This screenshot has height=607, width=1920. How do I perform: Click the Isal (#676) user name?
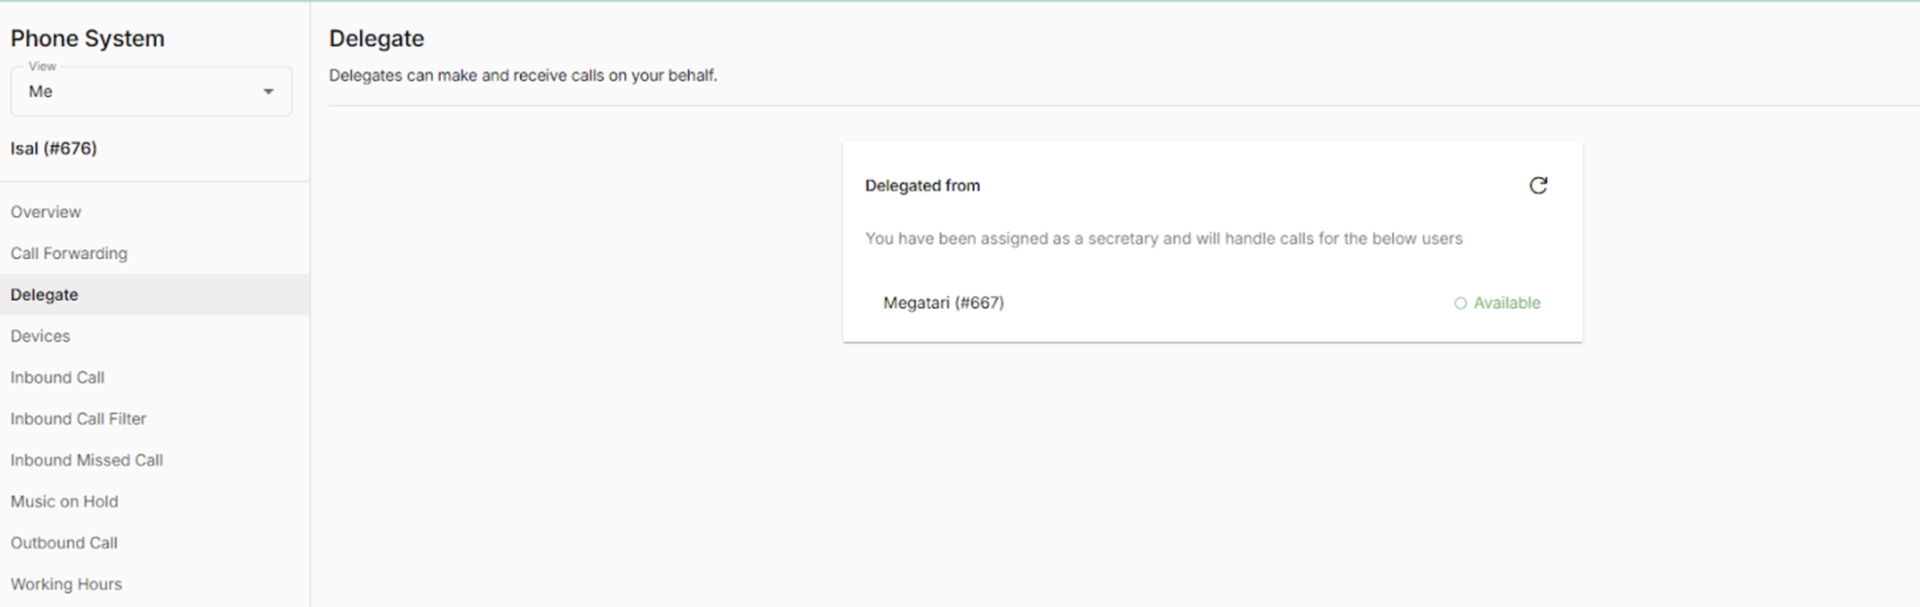tap(54, 148)
